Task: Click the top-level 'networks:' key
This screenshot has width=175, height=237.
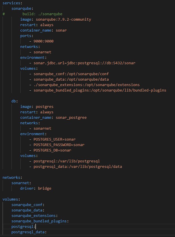Action: tap(12, 177)
